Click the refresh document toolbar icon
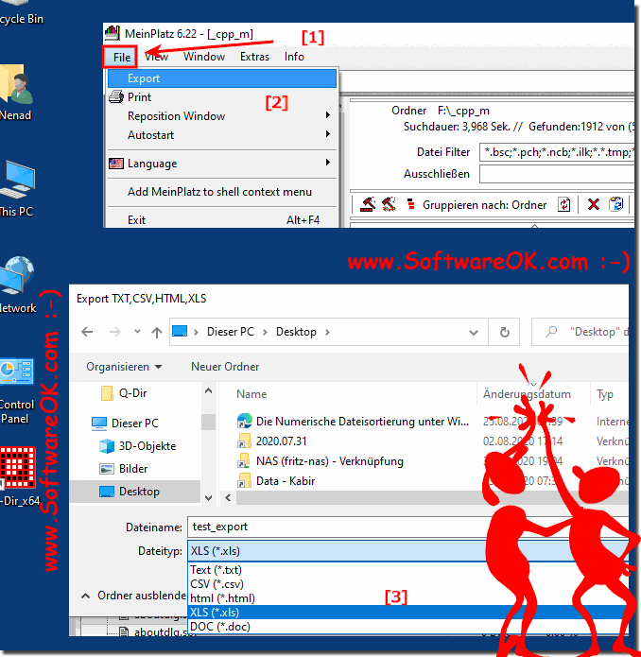The image size is (641, 657). [x=563, y=204]
